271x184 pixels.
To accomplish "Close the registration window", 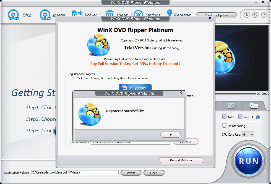I will point(210,18).
